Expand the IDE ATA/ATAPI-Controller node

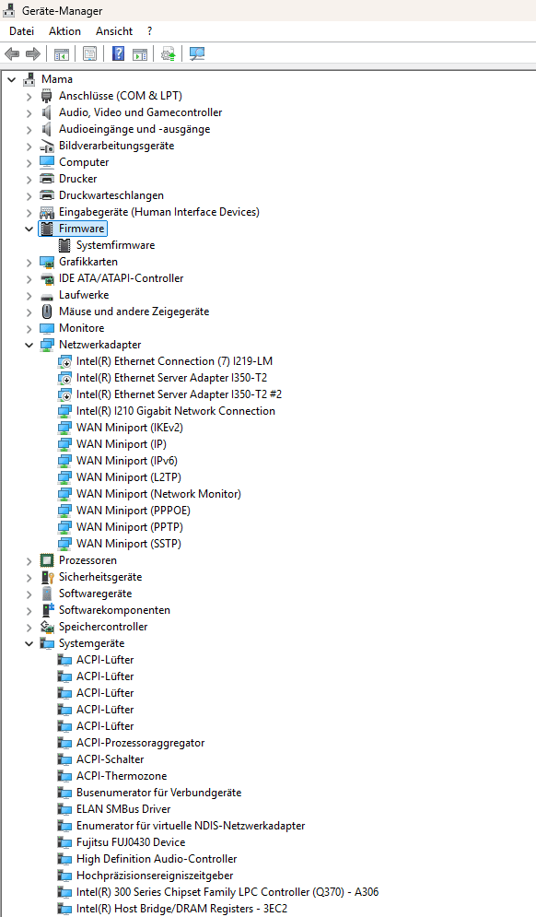coord(29,279)
